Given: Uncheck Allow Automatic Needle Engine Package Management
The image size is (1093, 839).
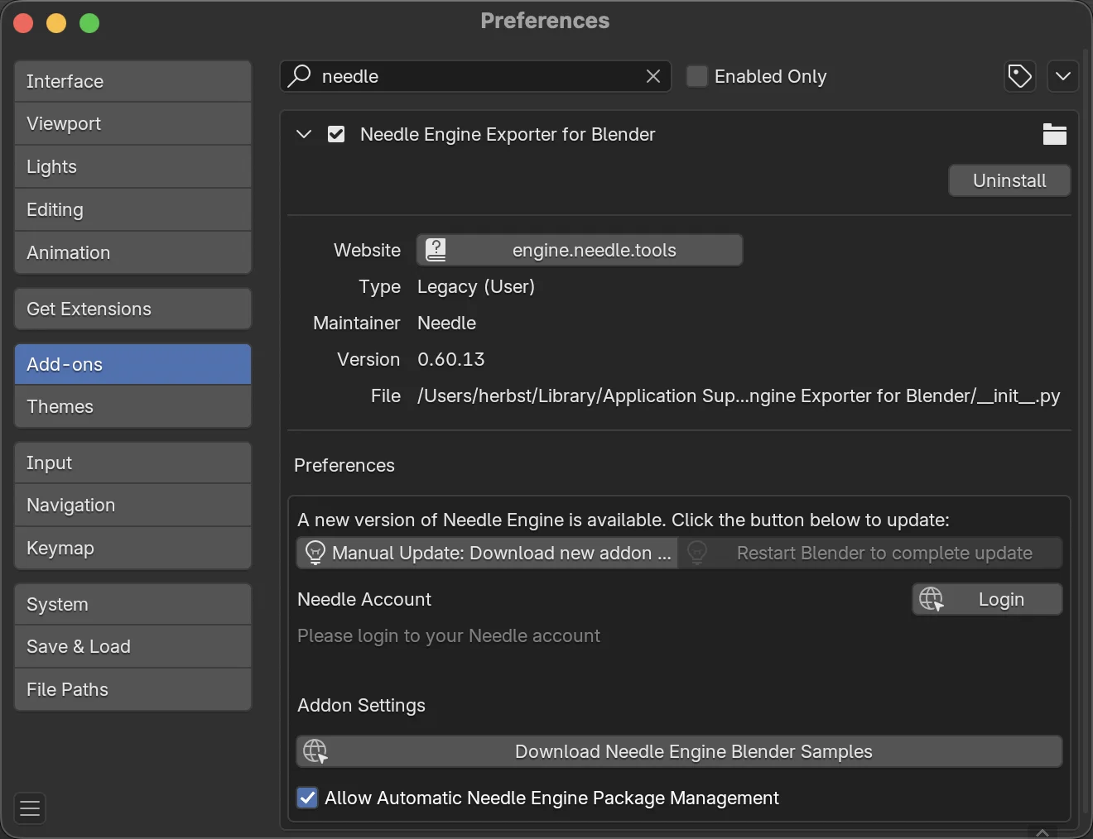Looking at the screenshot, I should pyautogui.click(x=307, y=798).
